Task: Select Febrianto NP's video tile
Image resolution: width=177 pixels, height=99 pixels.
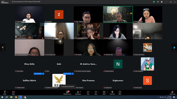Action: coord(118,48)
